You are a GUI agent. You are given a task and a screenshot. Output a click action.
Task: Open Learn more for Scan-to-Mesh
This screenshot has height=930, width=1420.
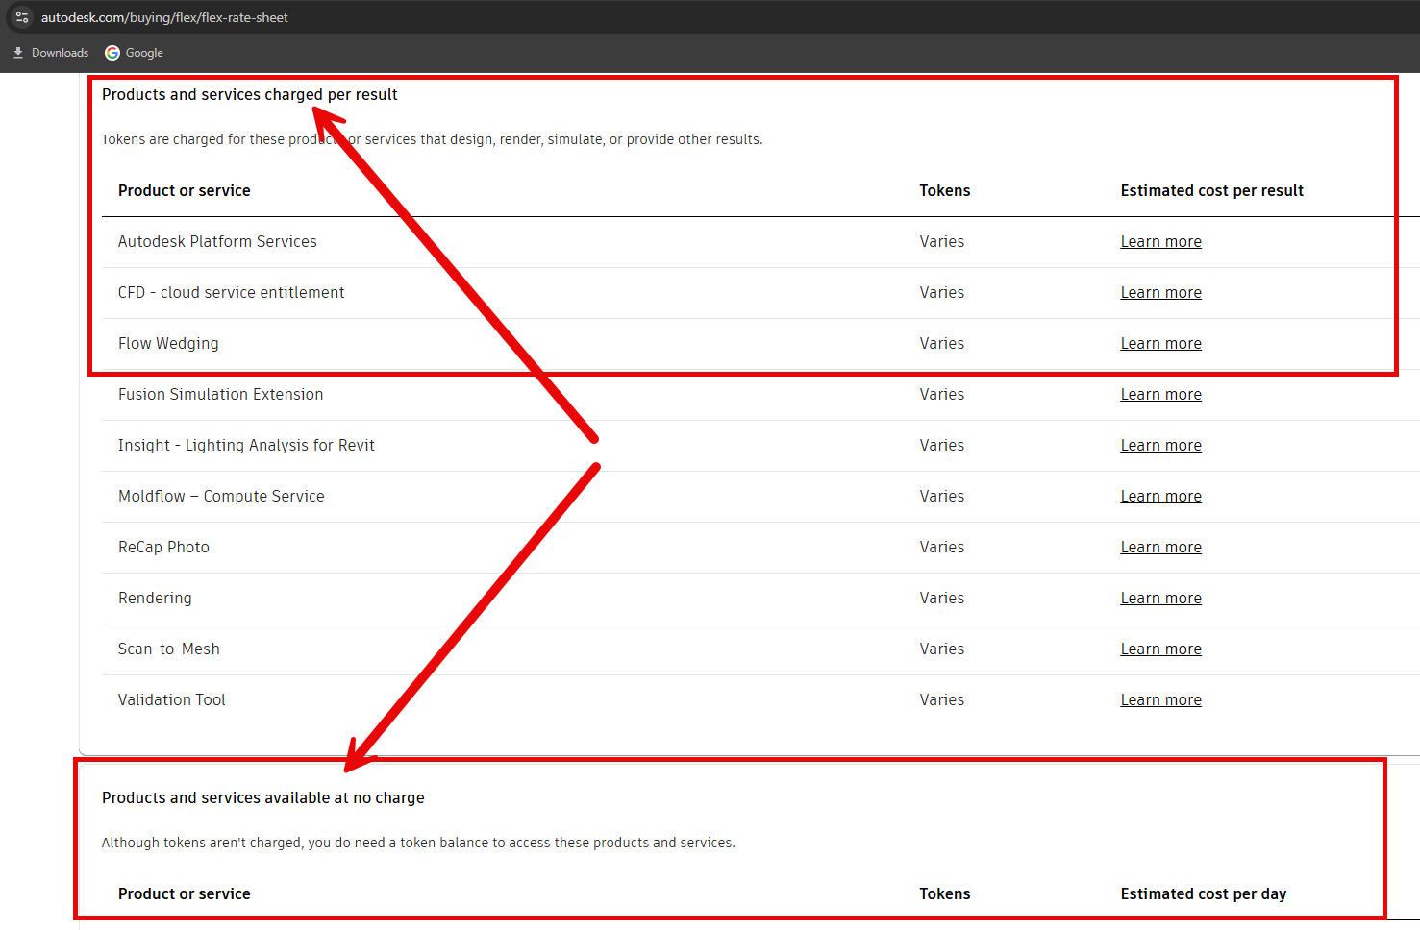1160,649
